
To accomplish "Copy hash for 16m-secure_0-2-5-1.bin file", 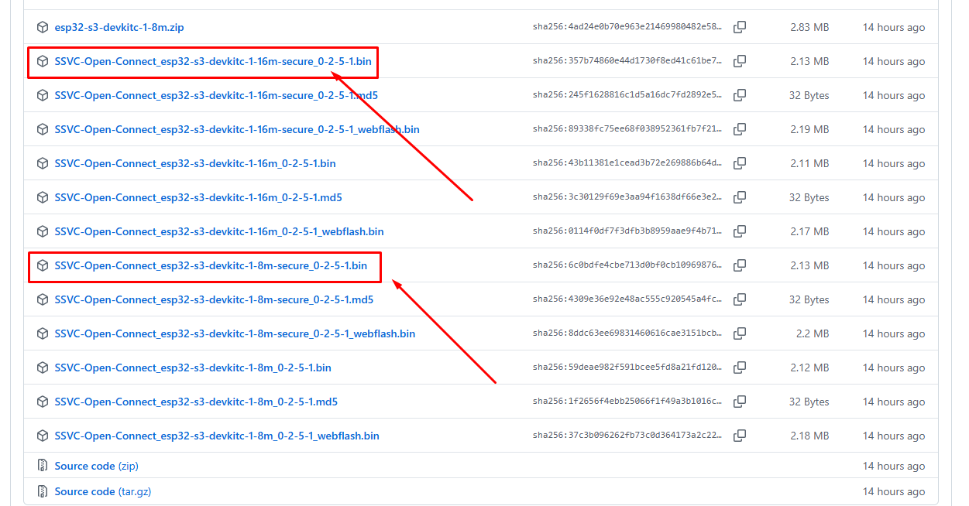I will [740, 61].
